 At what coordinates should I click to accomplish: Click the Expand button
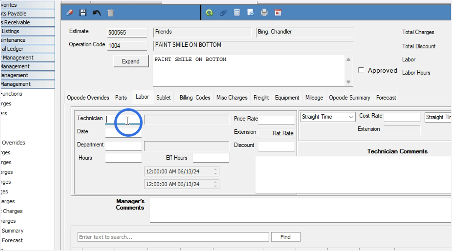[x=131, y=61]
